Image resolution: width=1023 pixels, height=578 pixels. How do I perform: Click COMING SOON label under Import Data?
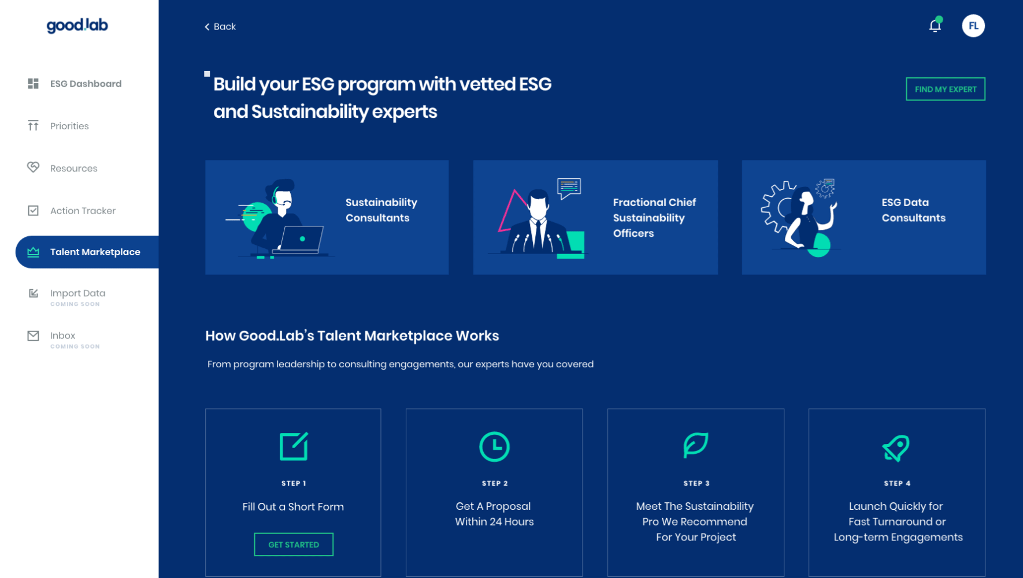(x=75, y=304)
